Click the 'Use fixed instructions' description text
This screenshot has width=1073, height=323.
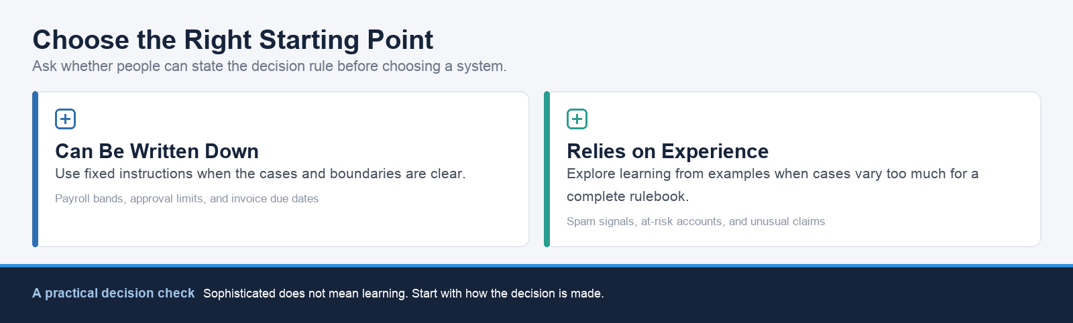tap(260, 174)
